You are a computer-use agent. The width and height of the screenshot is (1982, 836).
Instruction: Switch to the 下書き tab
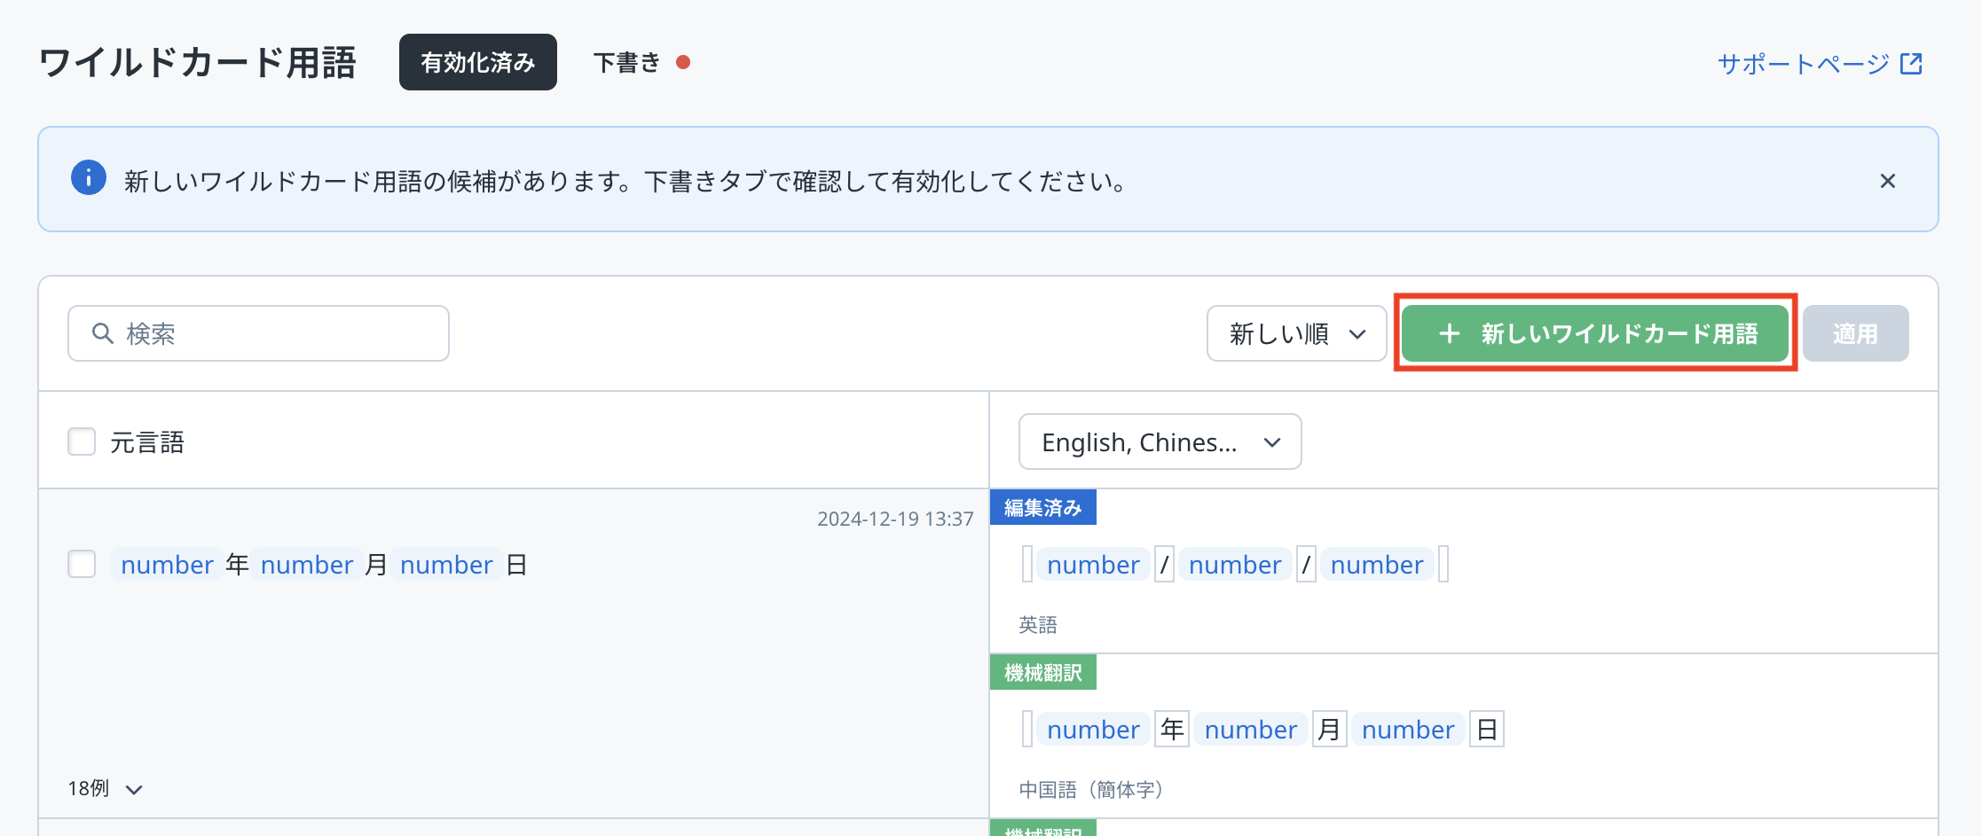pyautogui.click(x=627, y=62)
